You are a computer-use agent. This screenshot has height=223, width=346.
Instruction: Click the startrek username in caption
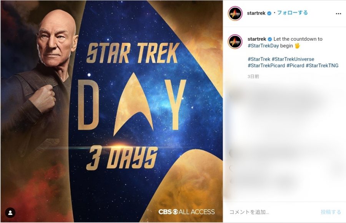tap(257, 39)
